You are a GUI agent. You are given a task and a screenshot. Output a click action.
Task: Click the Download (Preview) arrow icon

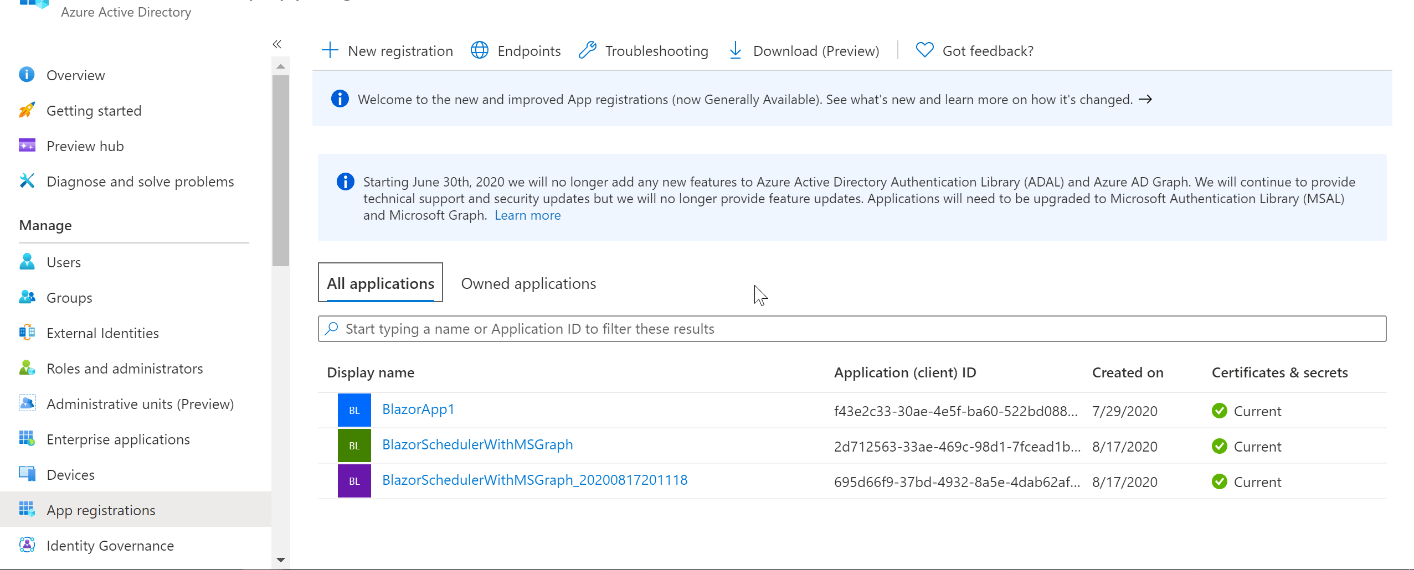pos(736,50)
